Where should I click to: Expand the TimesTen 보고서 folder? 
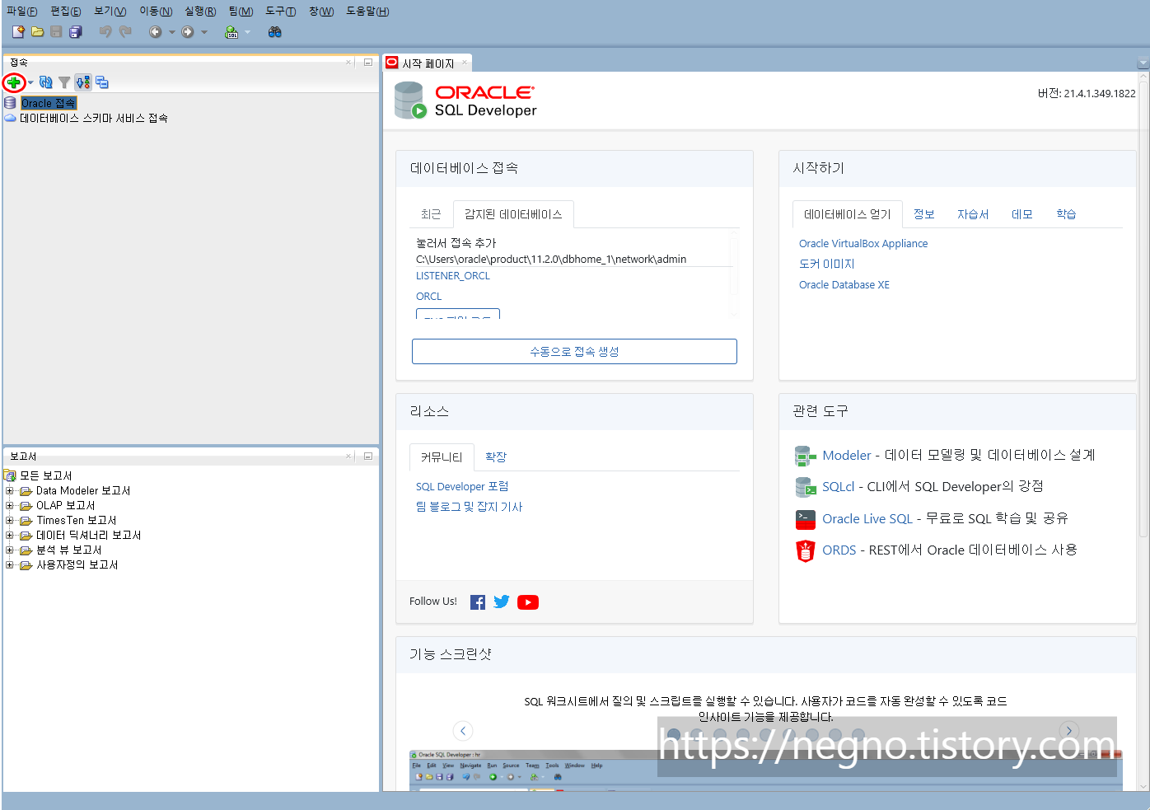pos(10,520)
